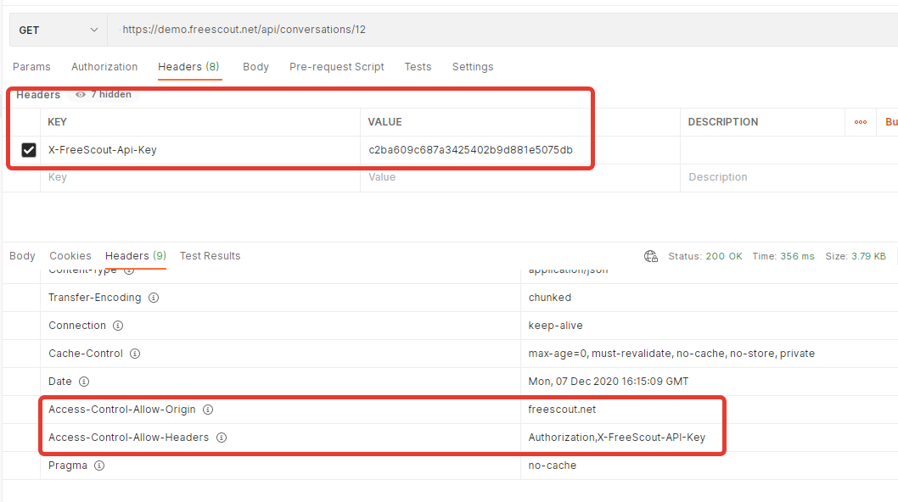Click the Connection header name
Image resolution: width=898 pixels, height=502 pixels.
[x=77, y=326]
